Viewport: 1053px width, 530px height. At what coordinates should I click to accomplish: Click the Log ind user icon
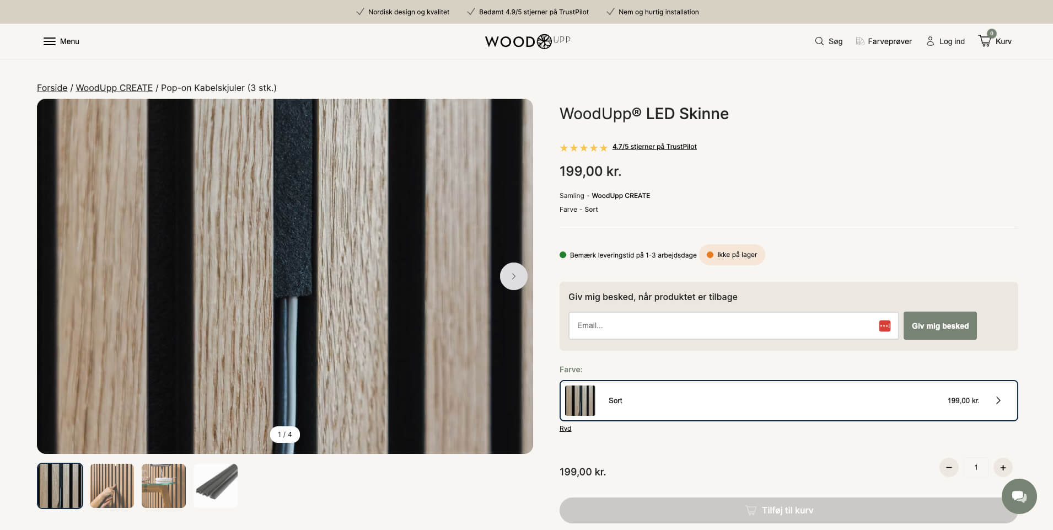930,41
